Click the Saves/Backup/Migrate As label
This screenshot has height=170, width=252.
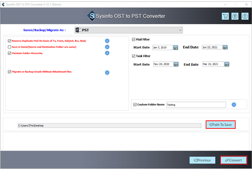point(44,30)
